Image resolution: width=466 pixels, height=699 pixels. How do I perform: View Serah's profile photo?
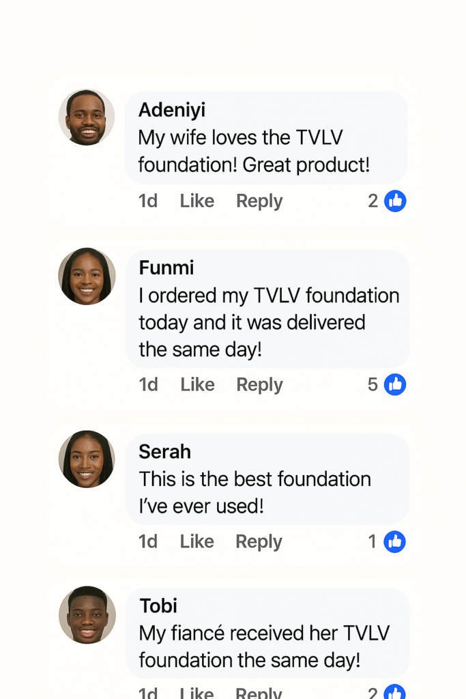[87, 459]
